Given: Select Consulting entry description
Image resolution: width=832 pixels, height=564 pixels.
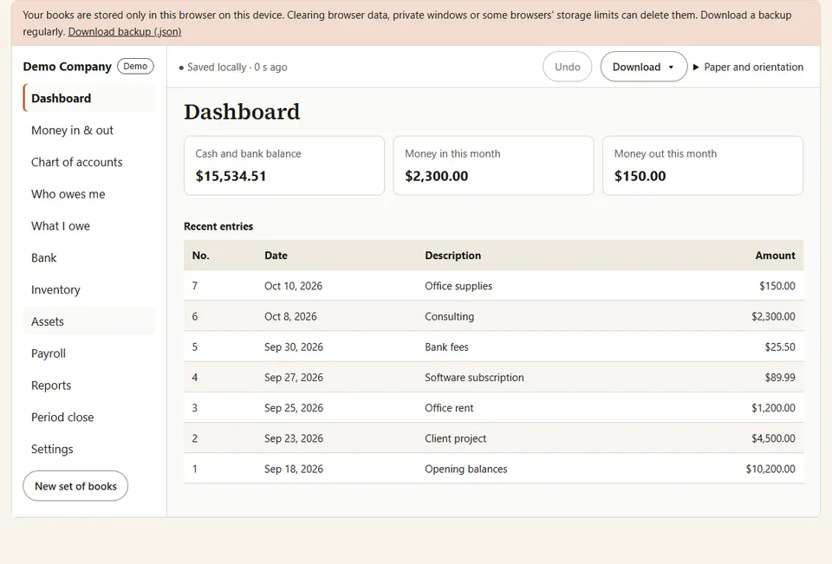Looking at the screenshot, I should (x=450, y=316).
